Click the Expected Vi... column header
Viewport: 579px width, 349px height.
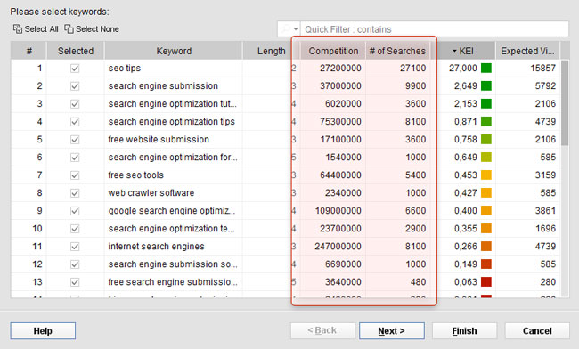(x=527, y=51)
